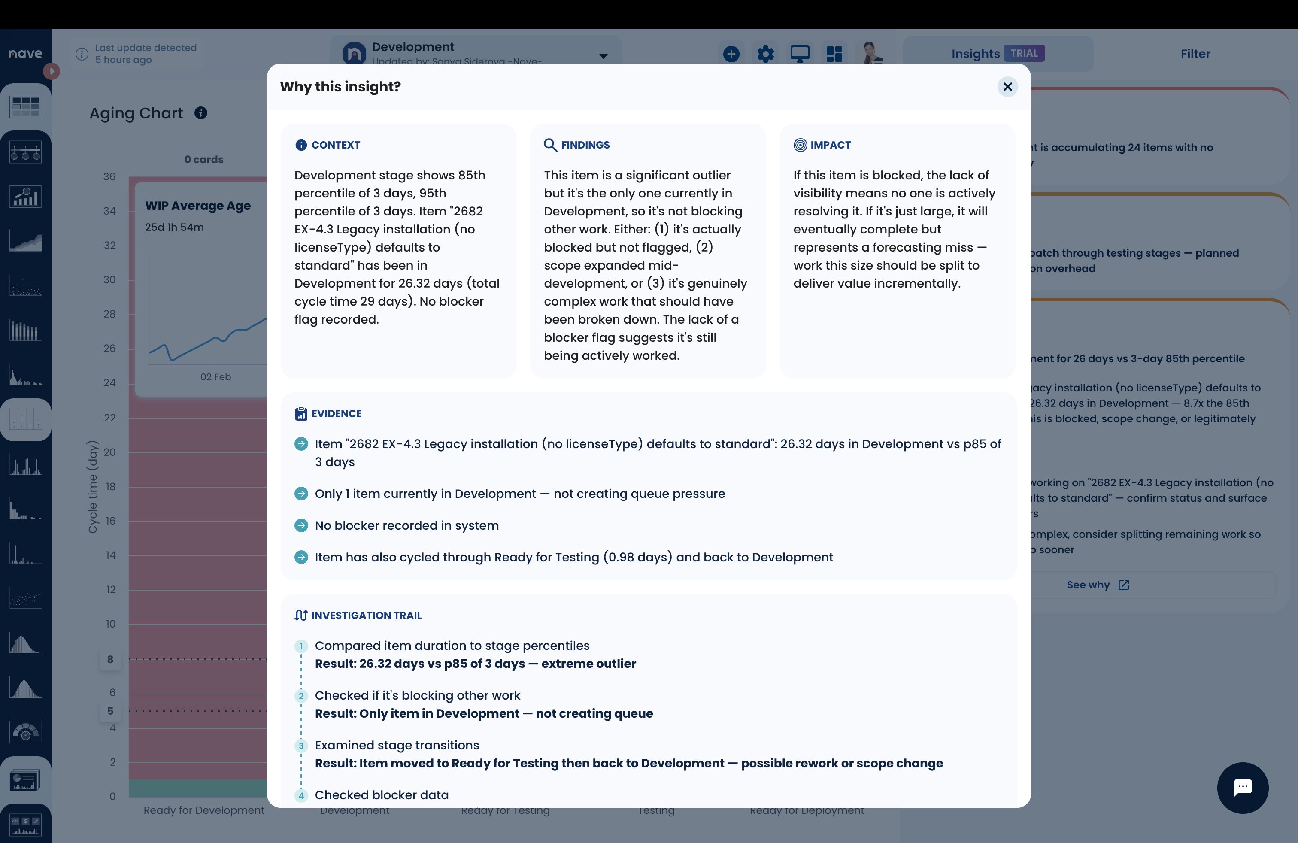Switch to the Insights tab

998,53
